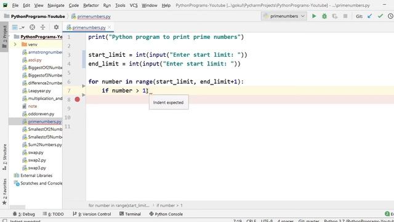394x222 pixels.
Task: Fold the if block at line 7
Action: [x=84, y=95]
